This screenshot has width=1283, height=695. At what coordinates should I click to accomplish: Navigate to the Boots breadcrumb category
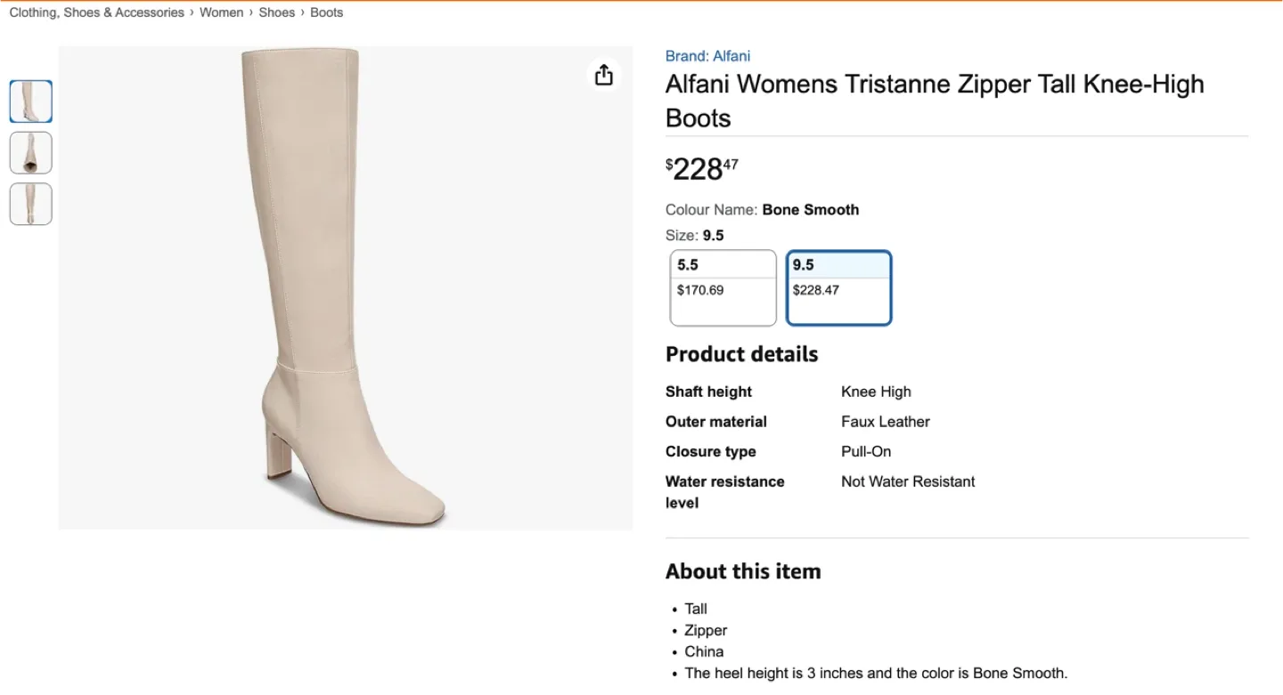coord(326,12)
